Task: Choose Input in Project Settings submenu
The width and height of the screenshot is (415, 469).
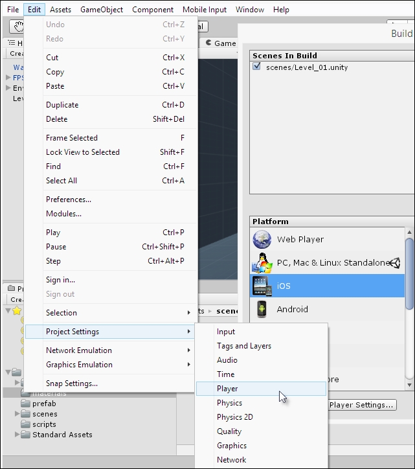Action: pos(261,332)
